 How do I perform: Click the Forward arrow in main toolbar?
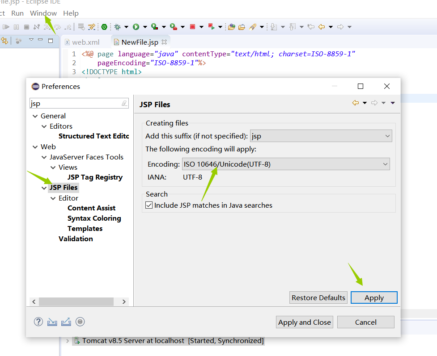[x=340, y=27]
